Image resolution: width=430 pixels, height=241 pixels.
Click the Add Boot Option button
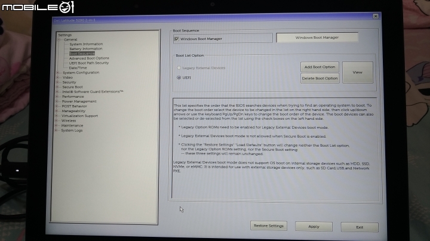coord(320,67)
